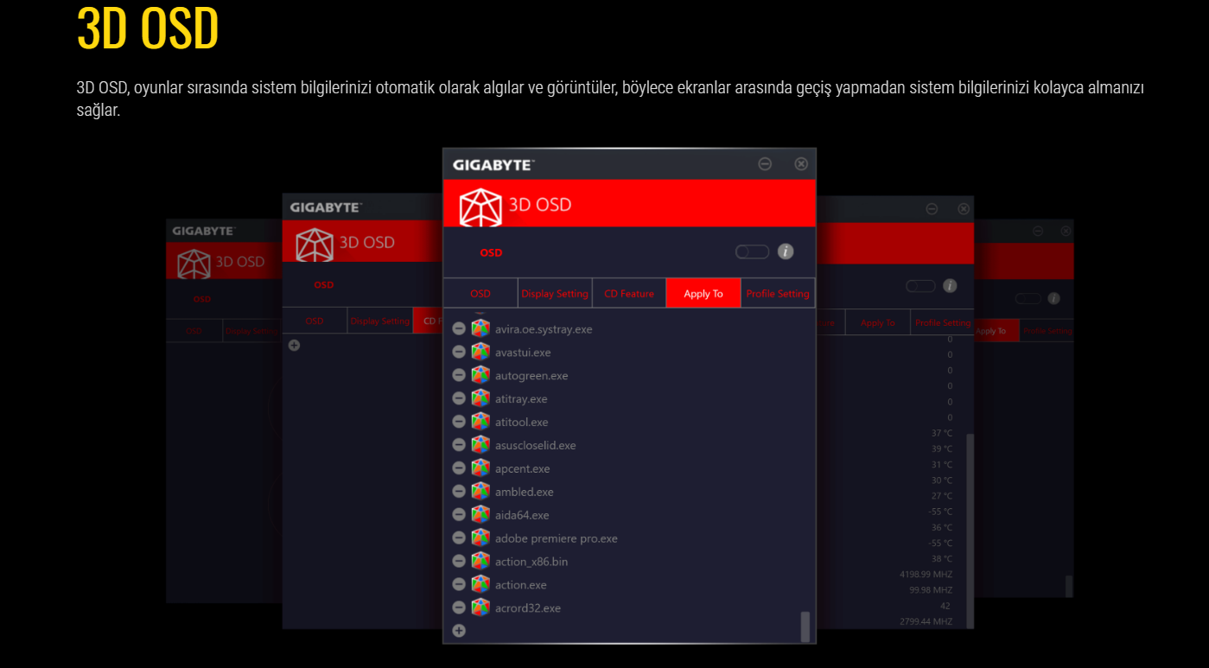Select the asuscloselid.exe entry name
Viewport: 1209px width, 668px height.
pyautogui.click(x=535, y=446)
